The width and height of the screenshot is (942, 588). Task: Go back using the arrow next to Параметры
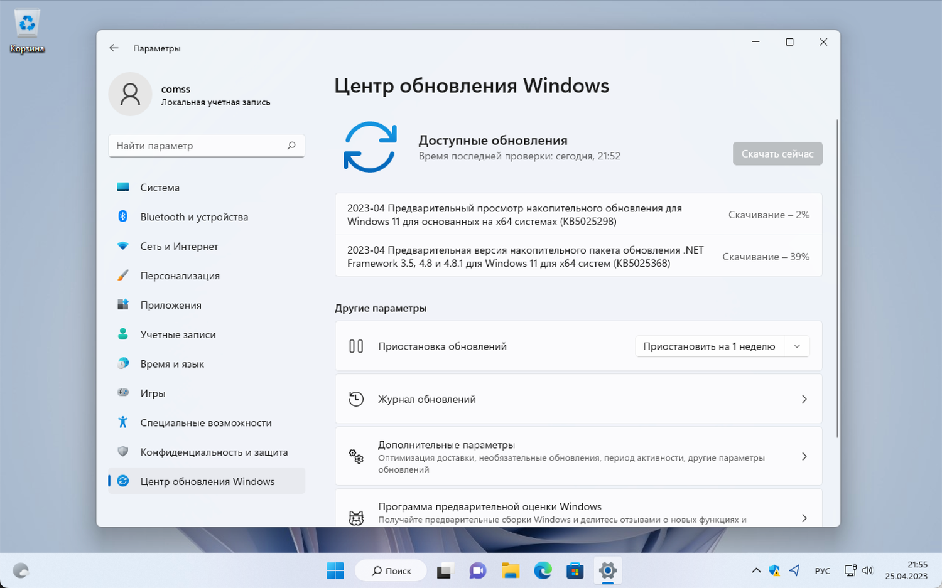(x=114, y=48)
